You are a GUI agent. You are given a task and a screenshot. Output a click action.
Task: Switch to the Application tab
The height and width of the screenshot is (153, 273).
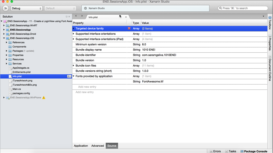tap(81, 146)
